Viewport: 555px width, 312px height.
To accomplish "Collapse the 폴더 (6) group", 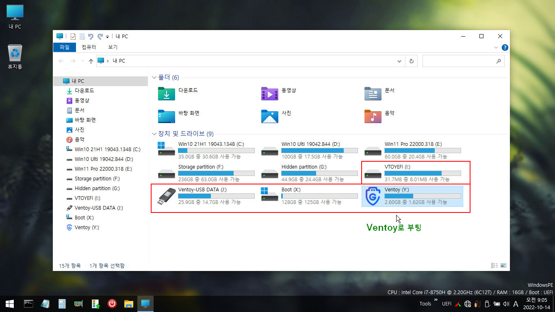I will click(154, 77).
